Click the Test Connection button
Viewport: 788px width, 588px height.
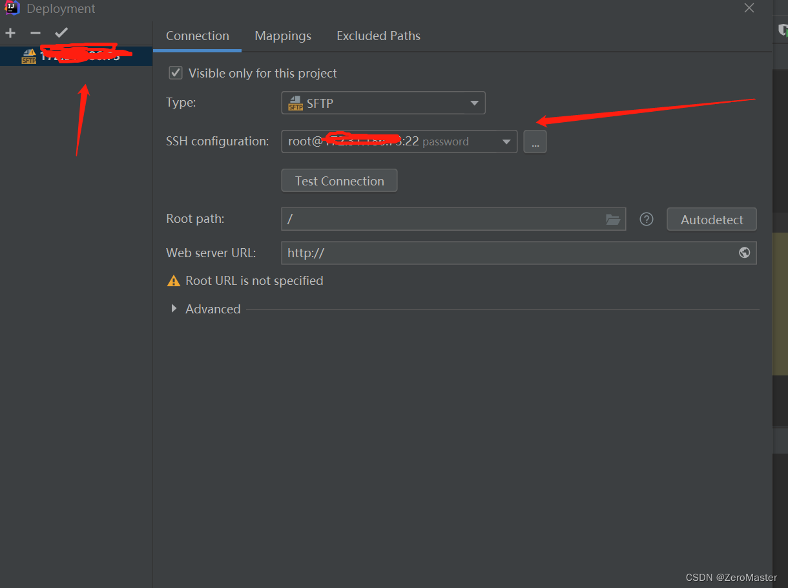339,181
